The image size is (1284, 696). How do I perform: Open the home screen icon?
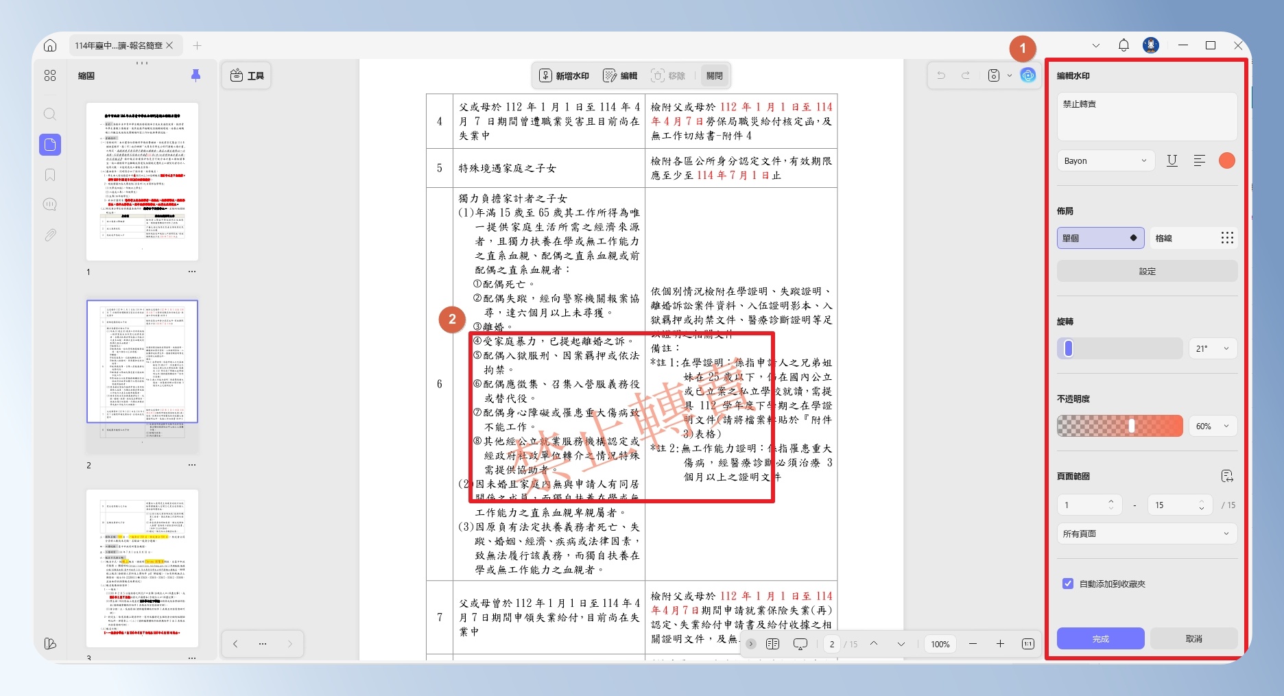coord(50,46)
